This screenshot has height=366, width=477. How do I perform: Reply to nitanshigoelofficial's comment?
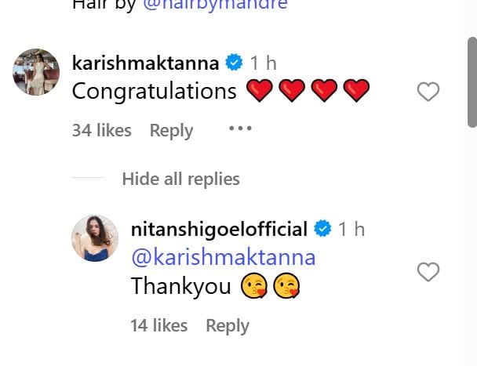228,326
